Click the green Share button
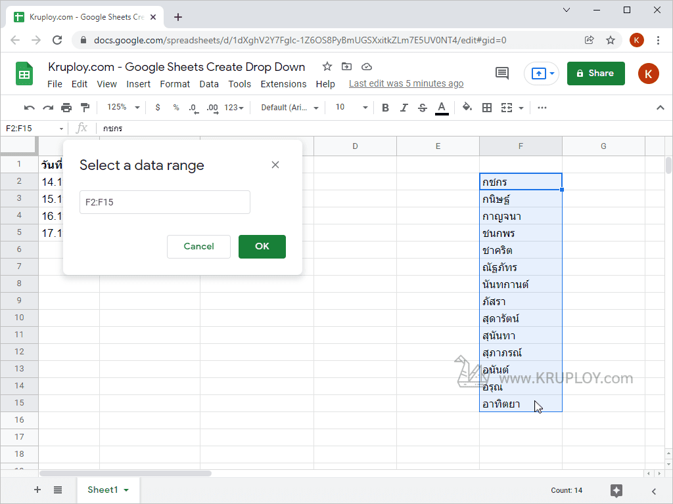This screenshot has height=504, width=673. pyautogui.click(x=595, y=73)
